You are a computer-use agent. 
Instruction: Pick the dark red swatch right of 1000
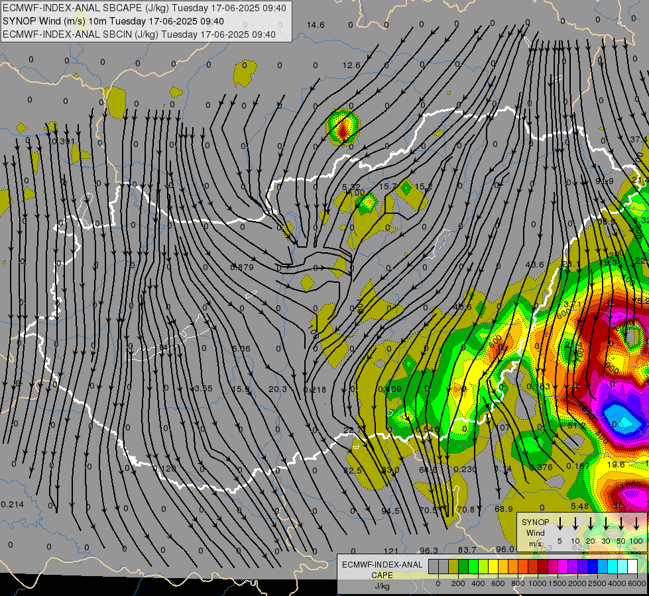(543, 567)
